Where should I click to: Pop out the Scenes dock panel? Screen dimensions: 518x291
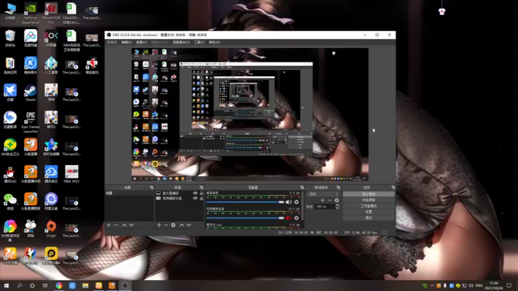(x=152, y=188)
